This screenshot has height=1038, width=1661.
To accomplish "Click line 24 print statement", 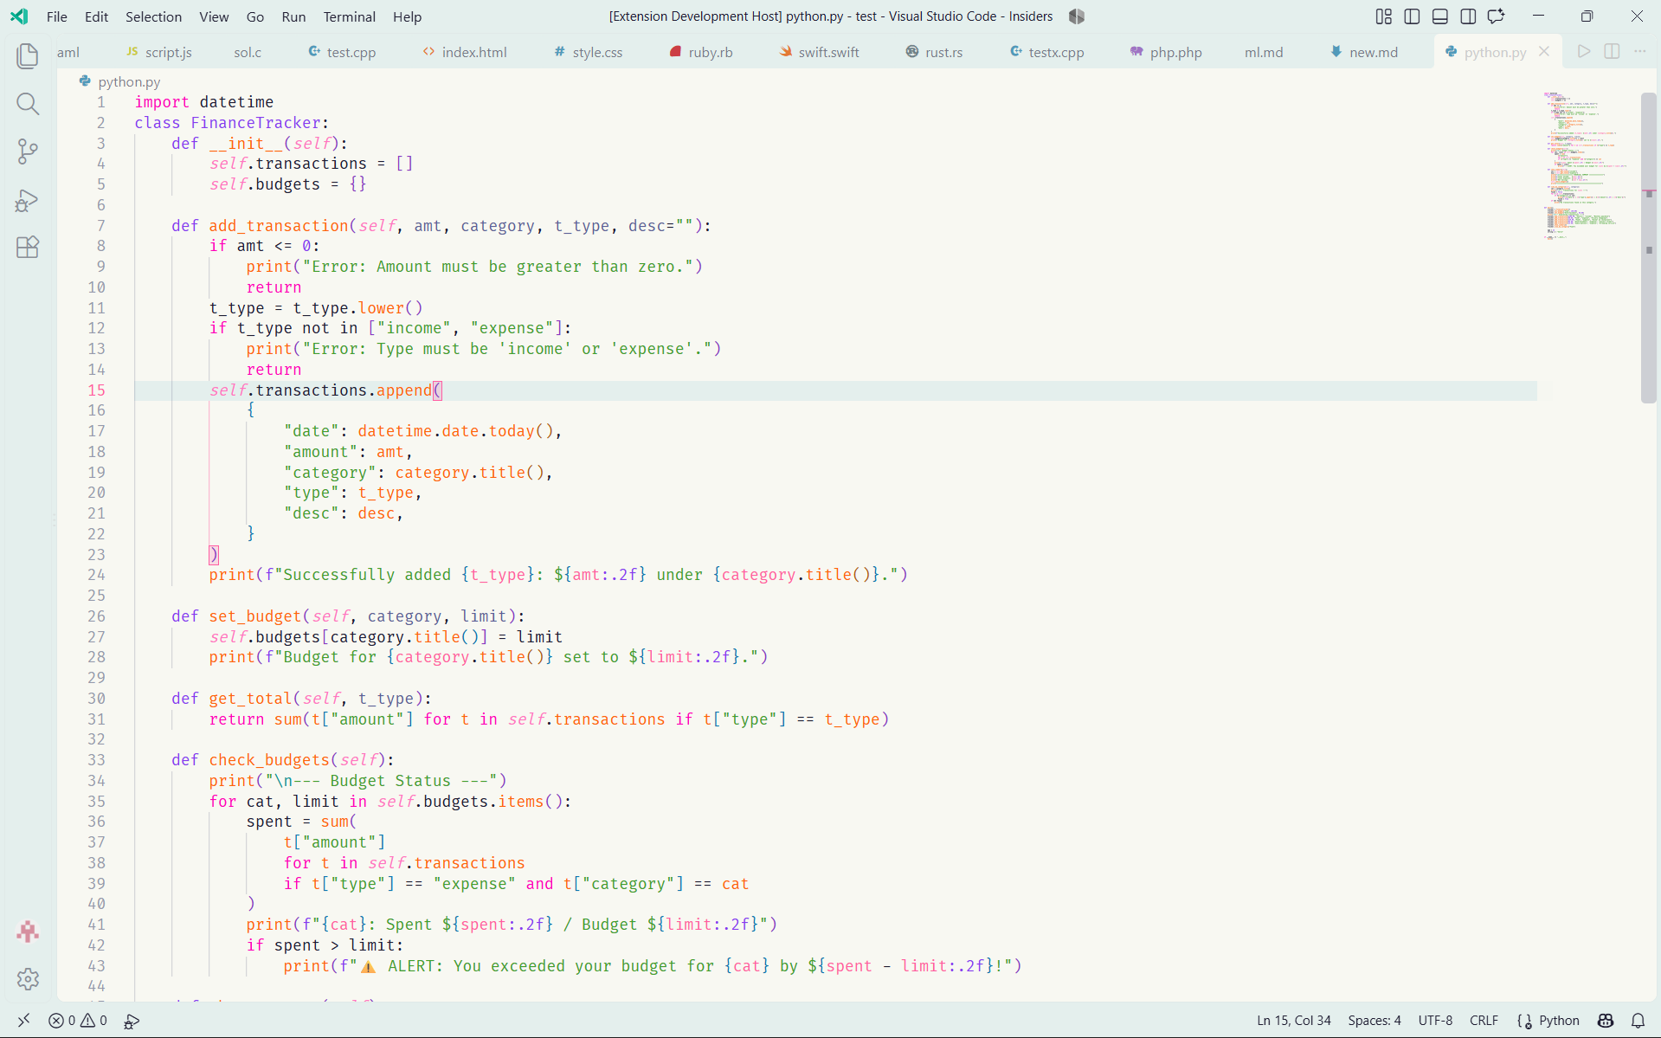I will pos(558,575).
